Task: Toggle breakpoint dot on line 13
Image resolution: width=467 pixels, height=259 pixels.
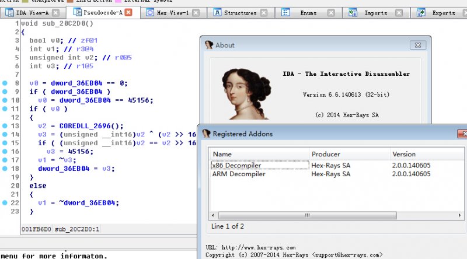Action: pyautogui.click(x=5, y=125)
